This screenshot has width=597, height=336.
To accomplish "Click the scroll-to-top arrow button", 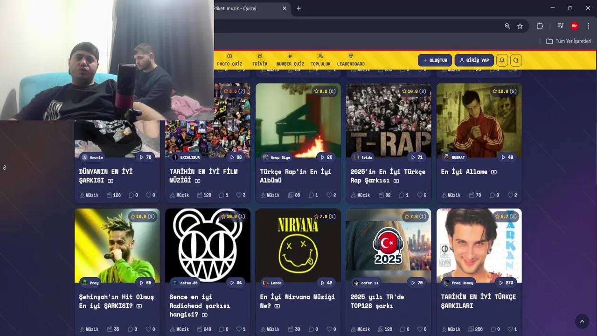I will coord(582,321).
